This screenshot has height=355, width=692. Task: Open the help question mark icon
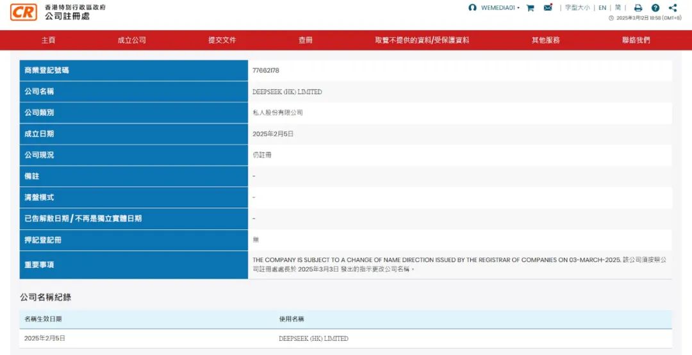(x=655, y=8)
